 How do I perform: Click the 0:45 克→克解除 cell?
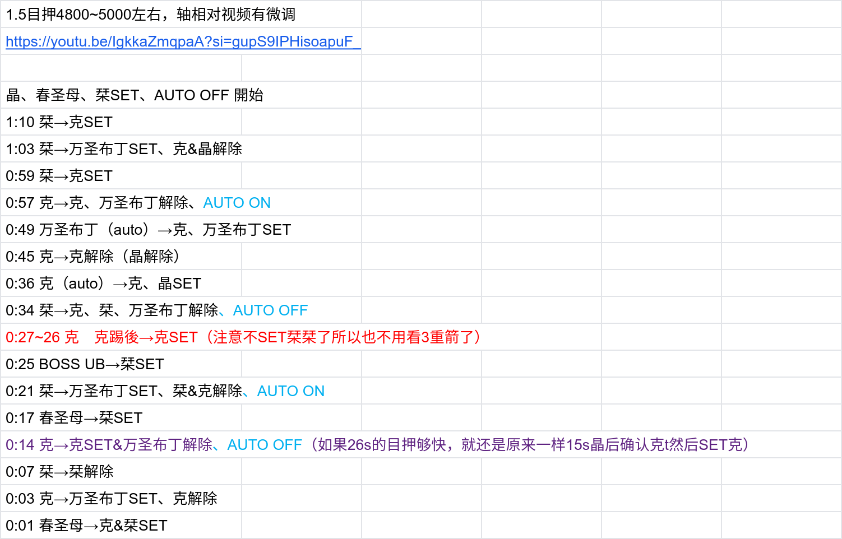point(93,257)
